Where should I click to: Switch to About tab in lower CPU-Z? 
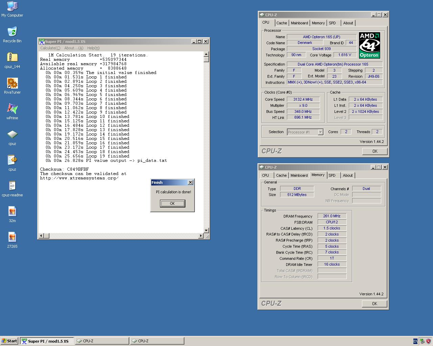pos(348,175)
